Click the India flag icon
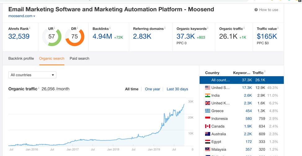Screen dimensions: 302x156 [208, 95]
